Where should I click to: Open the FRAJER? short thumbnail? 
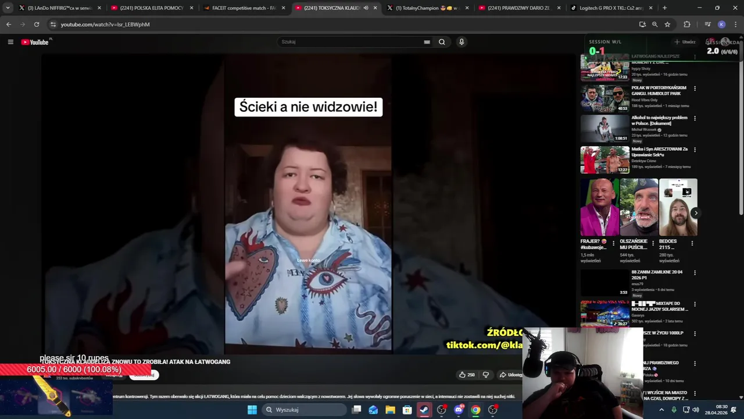(600, 207)
